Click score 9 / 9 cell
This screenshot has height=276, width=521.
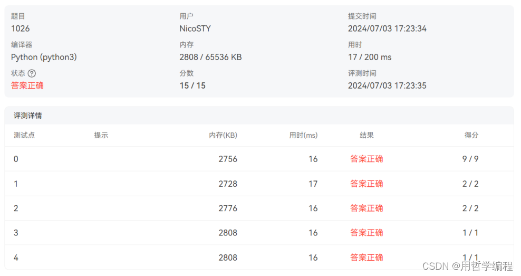pos(470,159)
